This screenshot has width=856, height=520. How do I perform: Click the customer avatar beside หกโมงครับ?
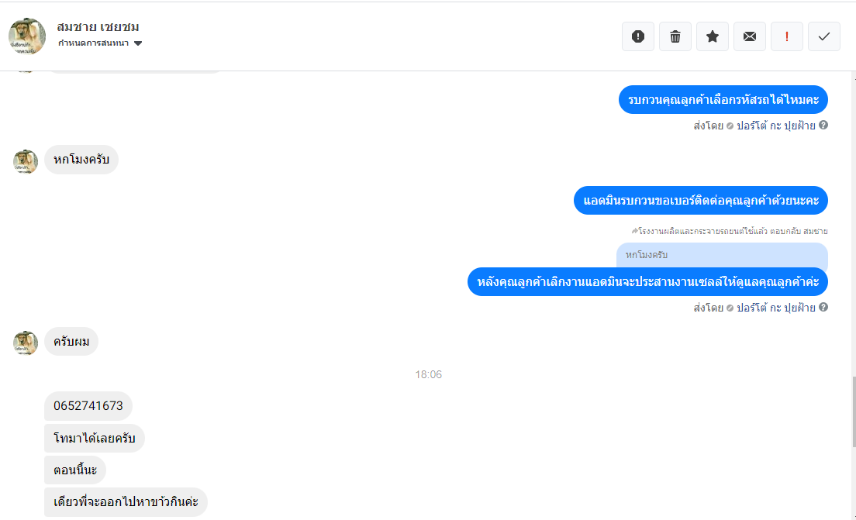click(x=25, y=161)
